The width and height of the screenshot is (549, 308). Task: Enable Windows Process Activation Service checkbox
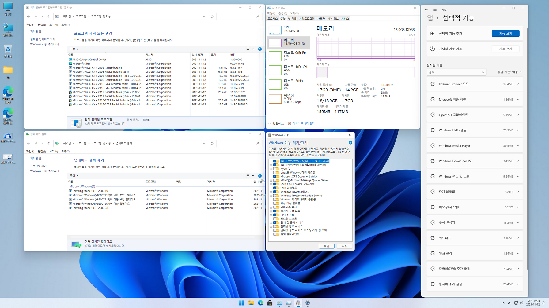click(x=274, y=196)
